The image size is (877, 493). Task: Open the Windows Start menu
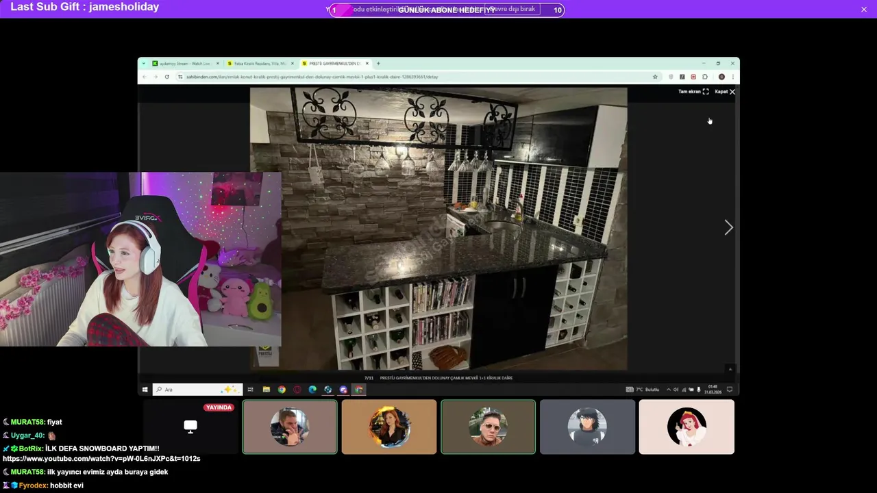(x=145, y=390)
